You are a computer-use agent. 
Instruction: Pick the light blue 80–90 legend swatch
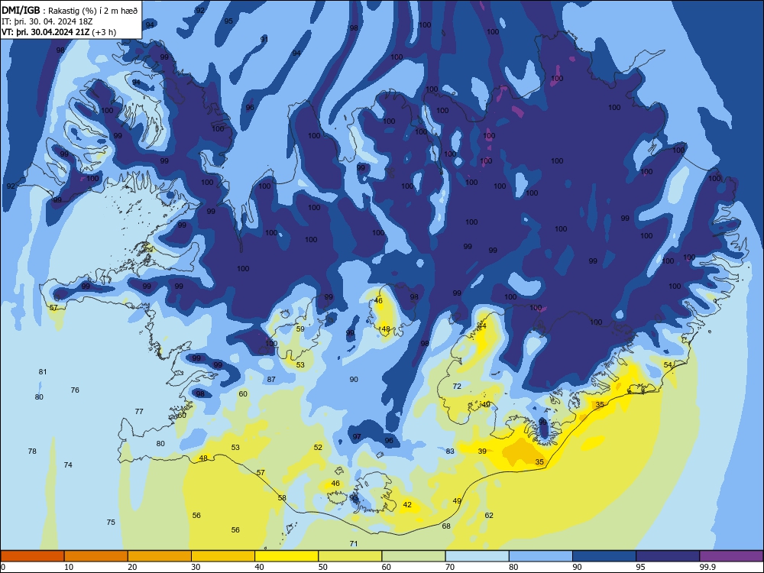click(x=541, y=556)
